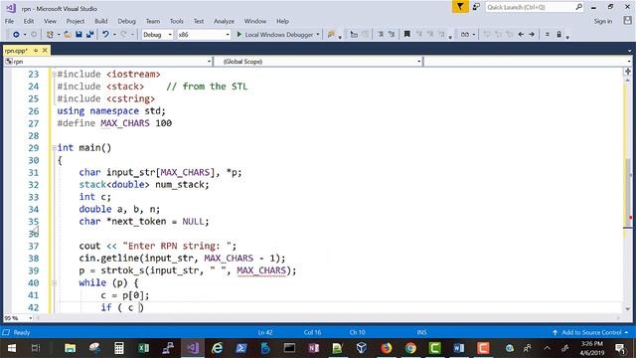This screenshot has width=636, height=358.
Task: Open Google Chrome from the taskbar
Action: pos(410,348)
